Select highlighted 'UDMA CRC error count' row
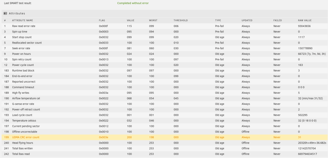The height and width of the screenshot is (158, 328). tap(165, 137)
